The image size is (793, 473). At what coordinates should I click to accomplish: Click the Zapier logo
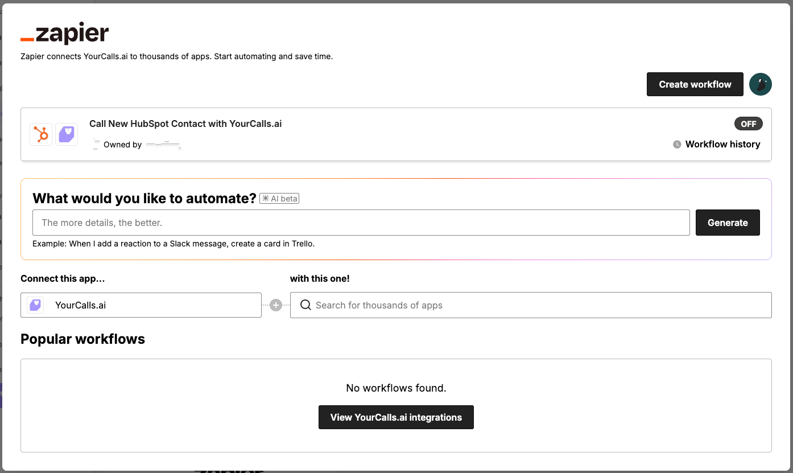pos(64,34)
